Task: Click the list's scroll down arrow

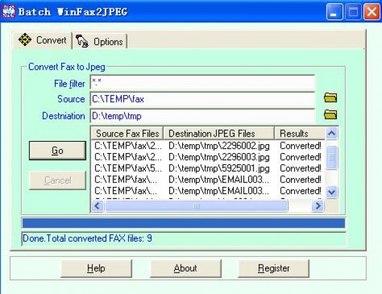Action: click(332, 192)
